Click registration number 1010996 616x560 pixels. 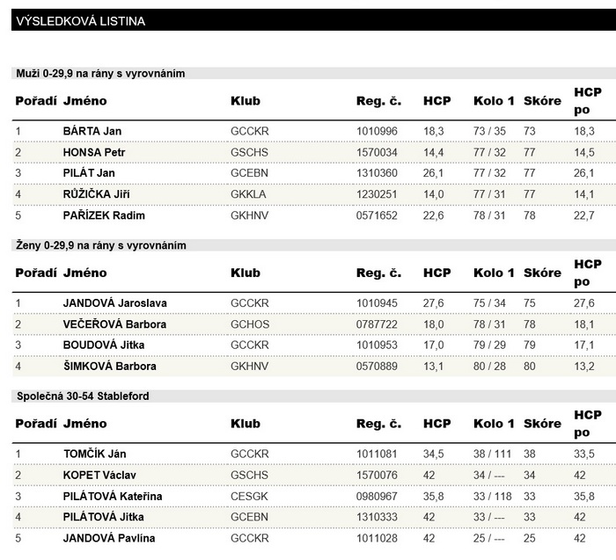[x=377, y=131]
